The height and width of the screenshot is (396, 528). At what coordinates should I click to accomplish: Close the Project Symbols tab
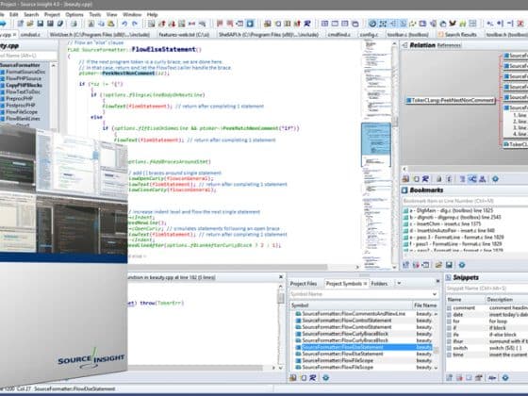click(x=365, y=284)
